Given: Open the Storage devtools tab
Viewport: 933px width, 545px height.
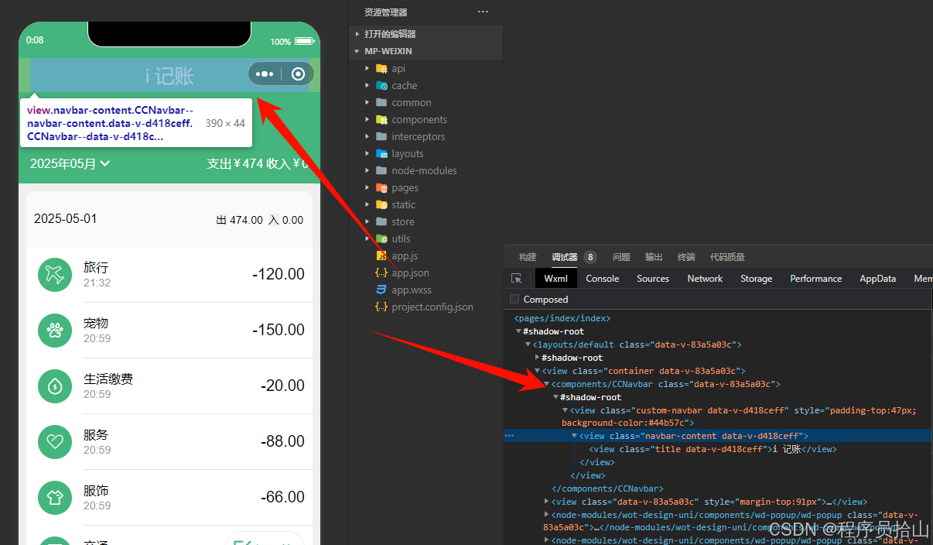Looking at the screenshot, I should (756, 279).
